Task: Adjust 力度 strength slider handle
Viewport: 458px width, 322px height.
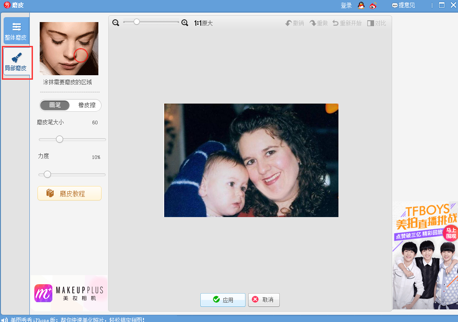Action: coord(47,174)
